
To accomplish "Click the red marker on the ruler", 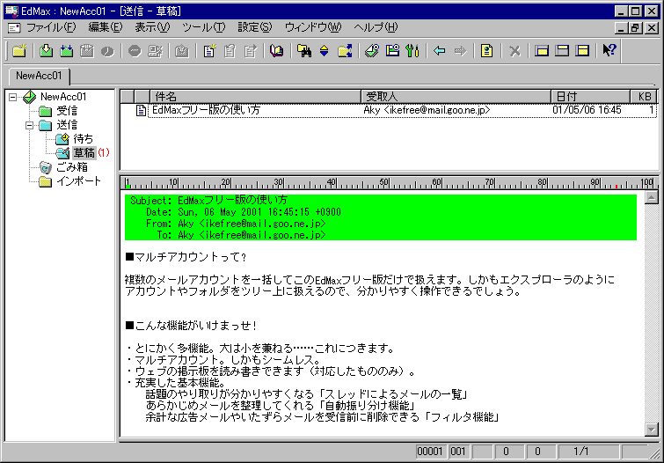I will 617,186.
